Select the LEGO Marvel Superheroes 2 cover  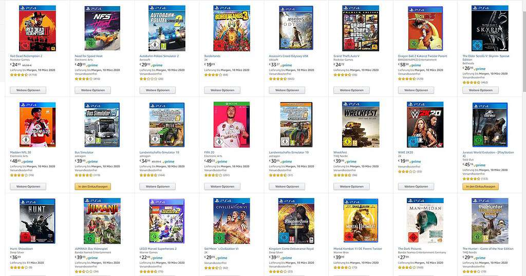pos(167,221)
